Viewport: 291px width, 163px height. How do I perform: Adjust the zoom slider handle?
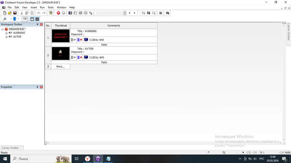[15, 19]
